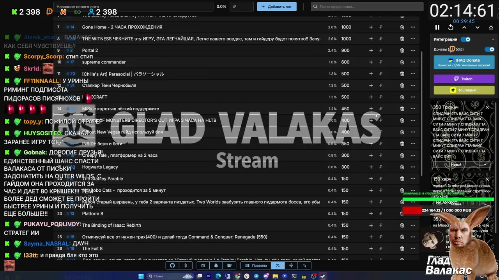
Task: Toggle the Донаты switch
Action: point(489,49)
